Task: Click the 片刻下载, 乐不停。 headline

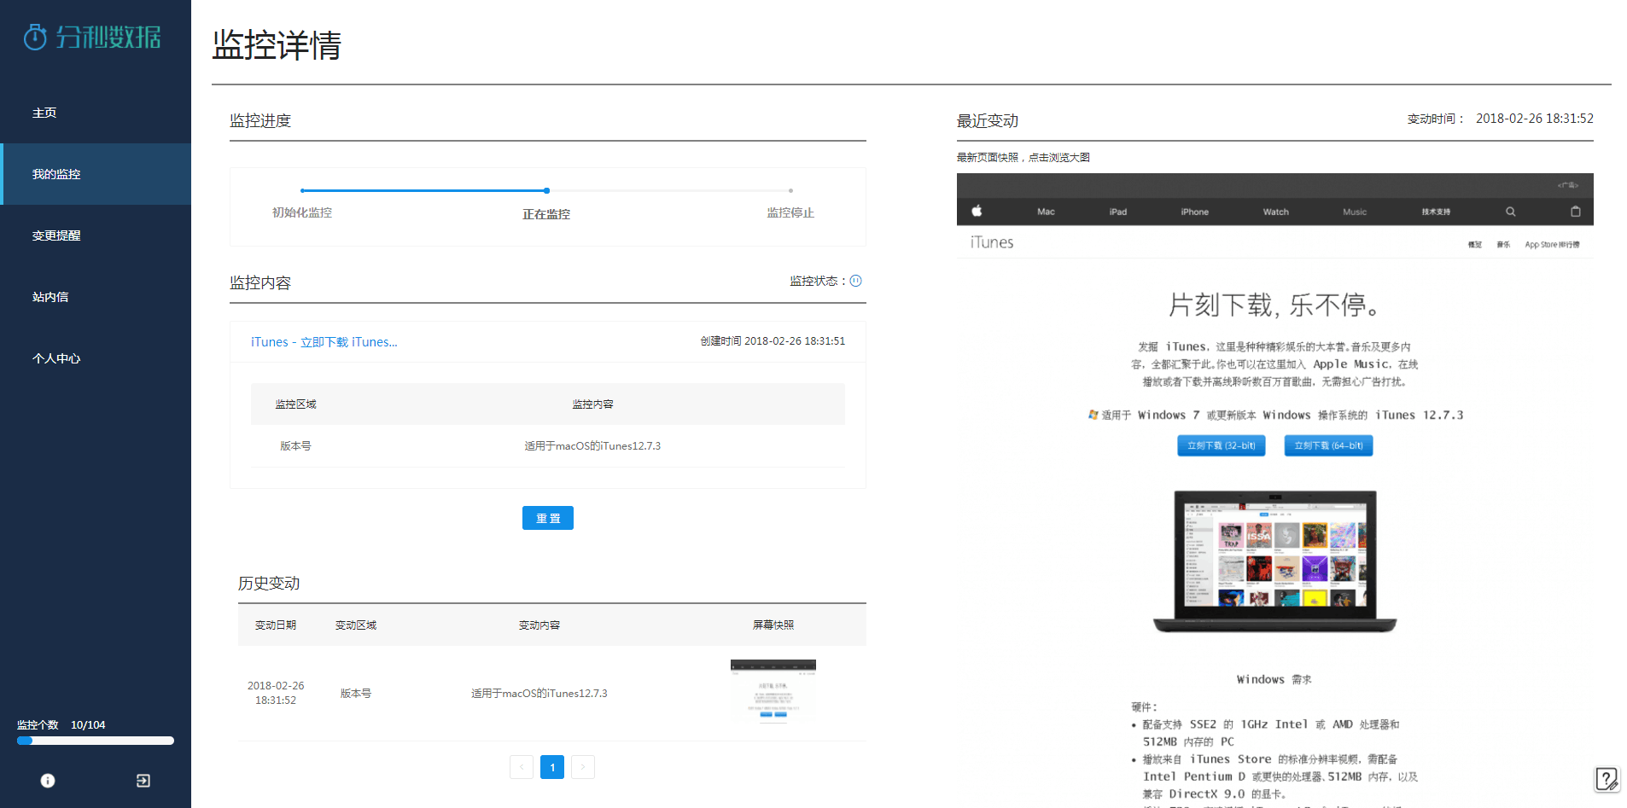Action: (1274, 305)
